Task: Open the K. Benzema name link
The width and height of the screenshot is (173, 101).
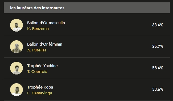Action: pyautogui.click(x=38, y=29)
